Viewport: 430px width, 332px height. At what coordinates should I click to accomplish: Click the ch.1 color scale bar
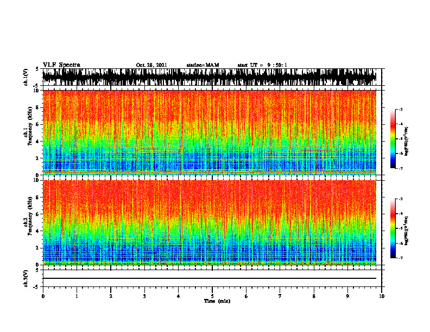(393, 139)
